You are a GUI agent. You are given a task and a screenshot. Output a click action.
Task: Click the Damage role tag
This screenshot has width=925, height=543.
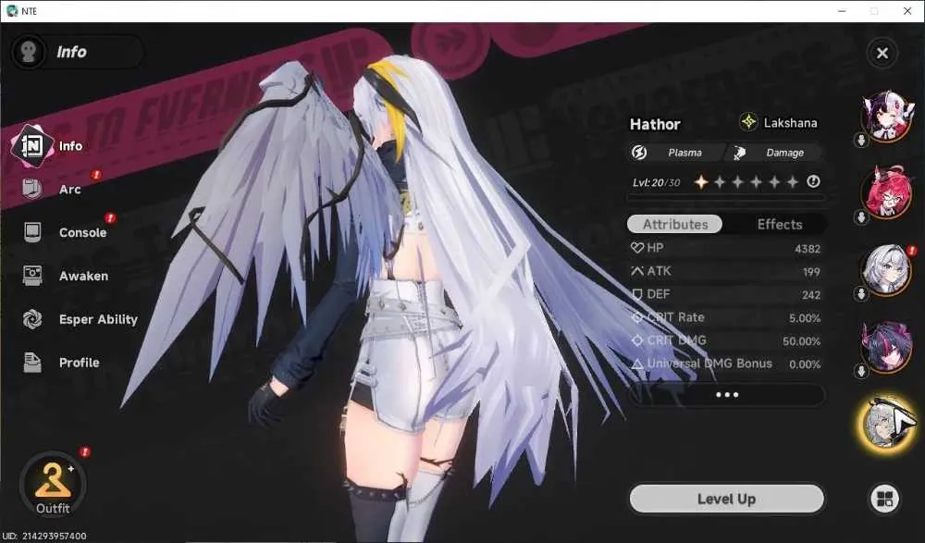(x=774, y=153)
